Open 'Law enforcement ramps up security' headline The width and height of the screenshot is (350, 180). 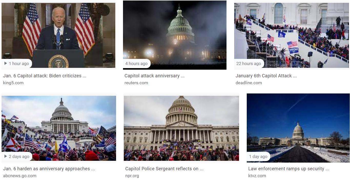(289, 169)
